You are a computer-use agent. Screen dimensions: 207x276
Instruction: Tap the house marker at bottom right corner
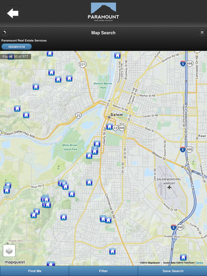[183, 257]
